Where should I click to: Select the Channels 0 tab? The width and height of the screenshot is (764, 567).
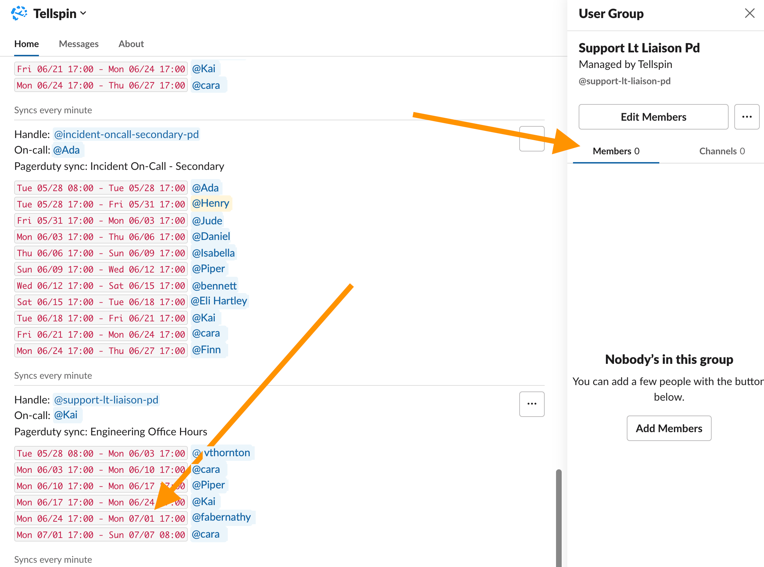[x=722, y=151]
